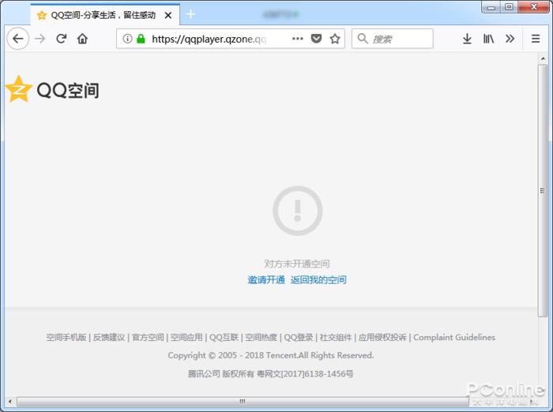Open the Library bookshelf icon

coord(488,39)
